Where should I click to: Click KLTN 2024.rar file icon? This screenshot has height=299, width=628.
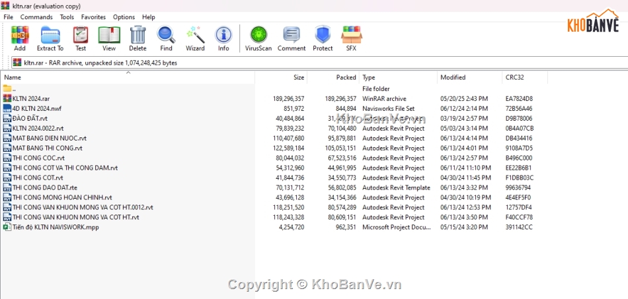coord(7,98)
